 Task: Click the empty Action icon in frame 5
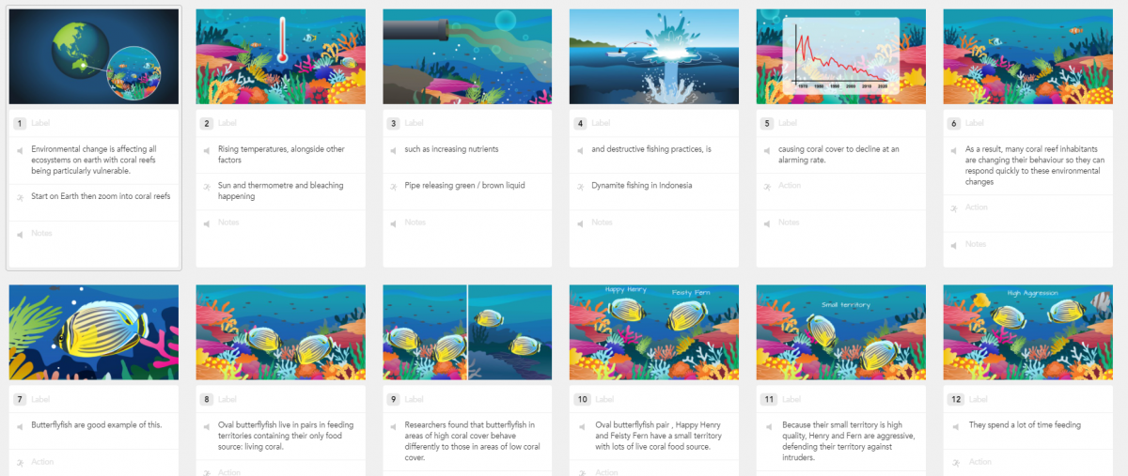pyautogui.click(x=767, y=186)
